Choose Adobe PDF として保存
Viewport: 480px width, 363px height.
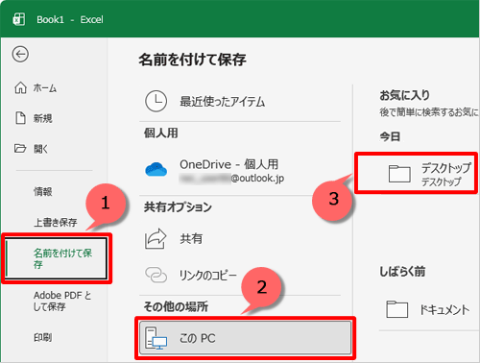point(62,301)
